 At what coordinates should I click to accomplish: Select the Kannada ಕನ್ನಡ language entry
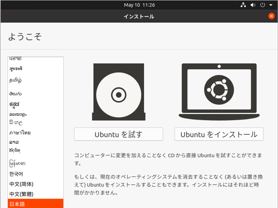tap(35, 105)
